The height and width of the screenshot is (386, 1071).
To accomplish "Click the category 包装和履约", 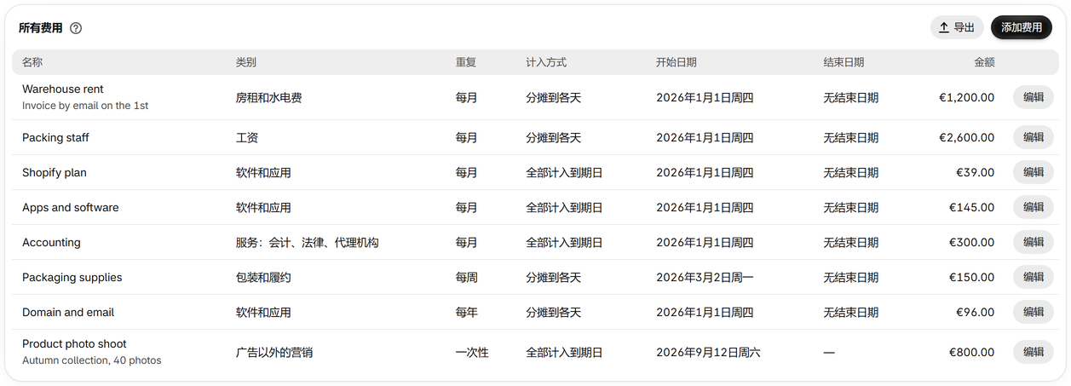I will [263, 277].
